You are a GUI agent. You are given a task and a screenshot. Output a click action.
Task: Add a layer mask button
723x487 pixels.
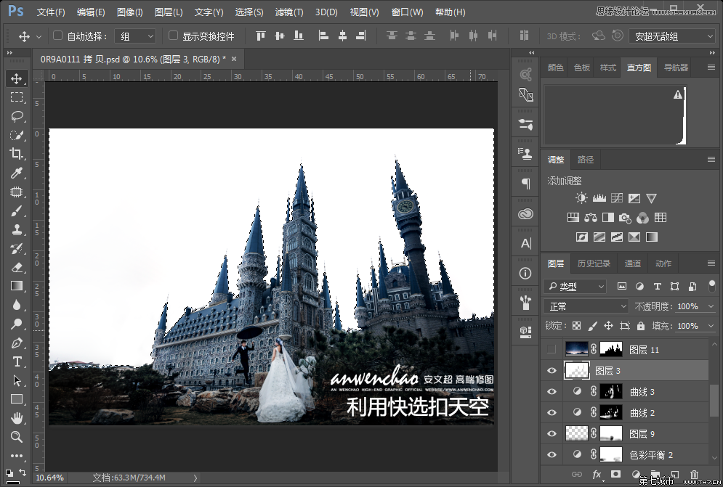615,474
